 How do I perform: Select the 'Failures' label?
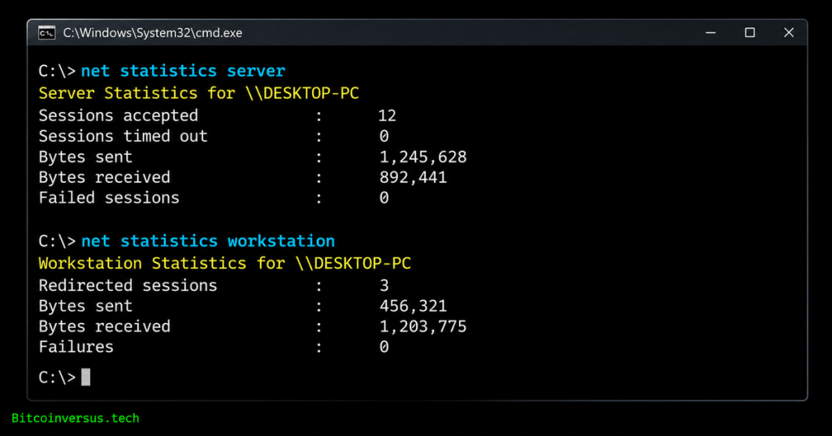[76, 347]
